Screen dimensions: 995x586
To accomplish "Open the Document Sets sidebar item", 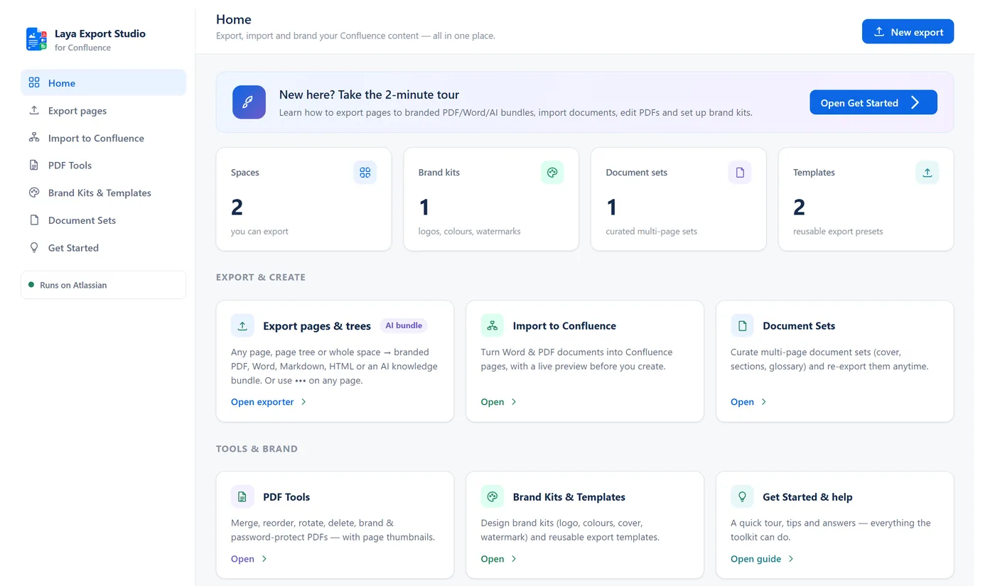I will (104, 220).
